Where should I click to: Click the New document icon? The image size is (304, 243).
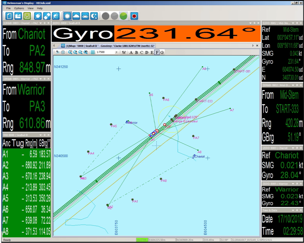pyautogui.click(x=9, y=16)
